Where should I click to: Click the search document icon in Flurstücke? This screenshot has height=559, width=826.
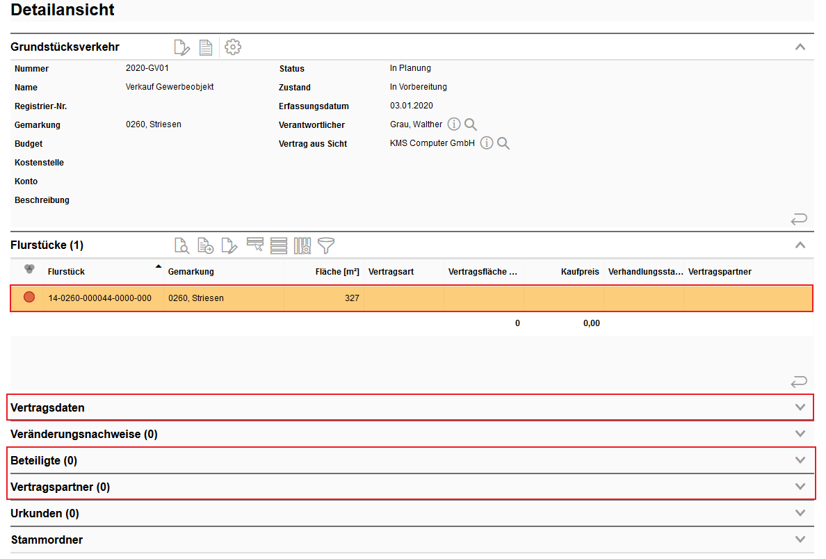[x=181, y=245]
